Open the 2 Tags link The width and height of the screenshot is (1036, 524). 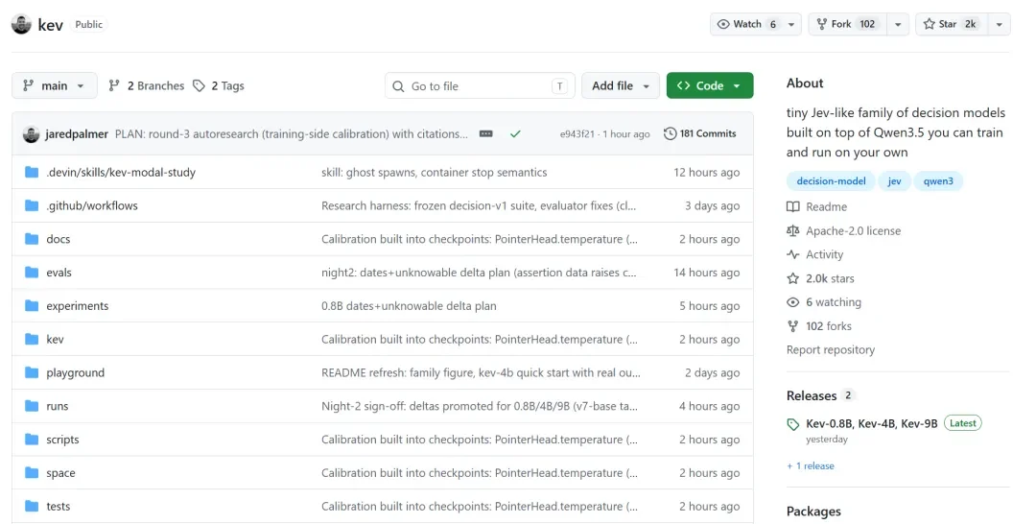(219, 86)
